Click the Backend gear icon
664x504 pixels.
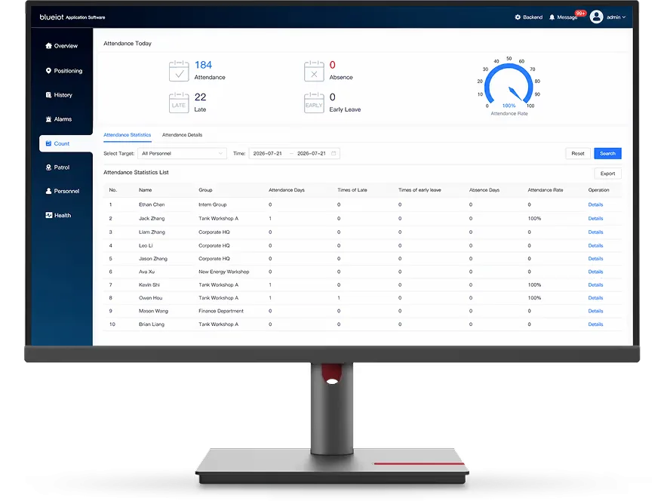[518, 17]
